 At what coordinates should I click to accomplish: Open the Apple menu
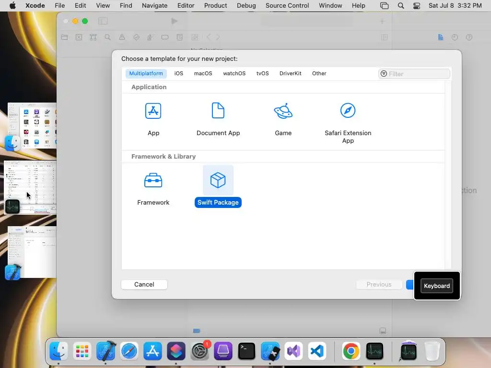pos(12,6)
